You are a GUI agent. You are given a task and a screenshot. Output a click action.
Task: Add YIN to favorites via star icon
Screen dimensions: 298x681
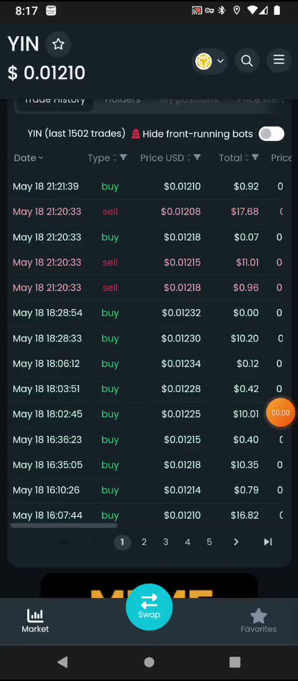click(58, 44)
